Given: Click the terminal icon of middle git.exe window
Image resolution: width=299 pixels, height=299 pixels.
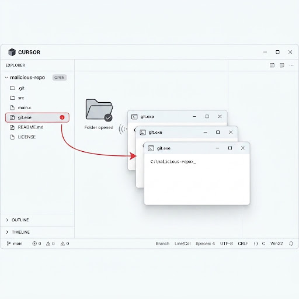Looking at the screenshot, I should point(142,133).
